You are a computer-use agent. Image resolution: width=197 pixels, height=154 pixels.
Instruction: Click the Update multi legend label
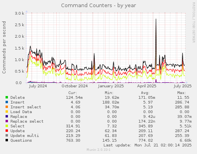[x=25, y=136]
